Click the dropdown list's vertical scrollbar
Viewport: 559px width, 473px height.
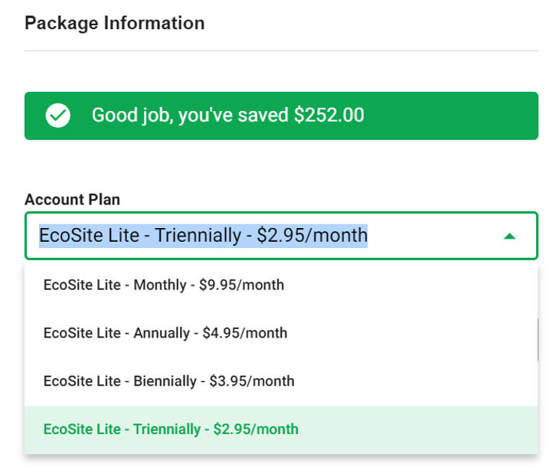(538, 339)
